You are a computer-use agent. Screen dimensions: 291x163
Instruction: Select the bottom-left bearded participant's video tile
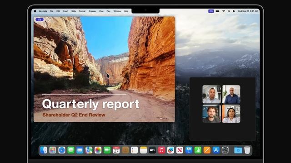point(211,114)
